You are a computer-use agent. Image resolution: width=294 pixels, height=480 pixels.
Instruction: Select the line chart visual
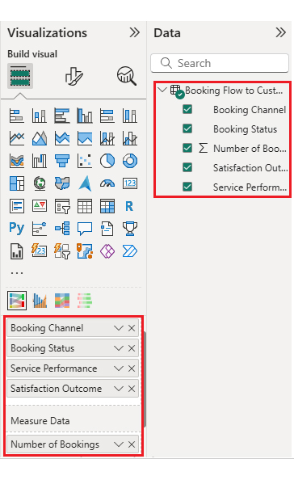tap(17, 138)
